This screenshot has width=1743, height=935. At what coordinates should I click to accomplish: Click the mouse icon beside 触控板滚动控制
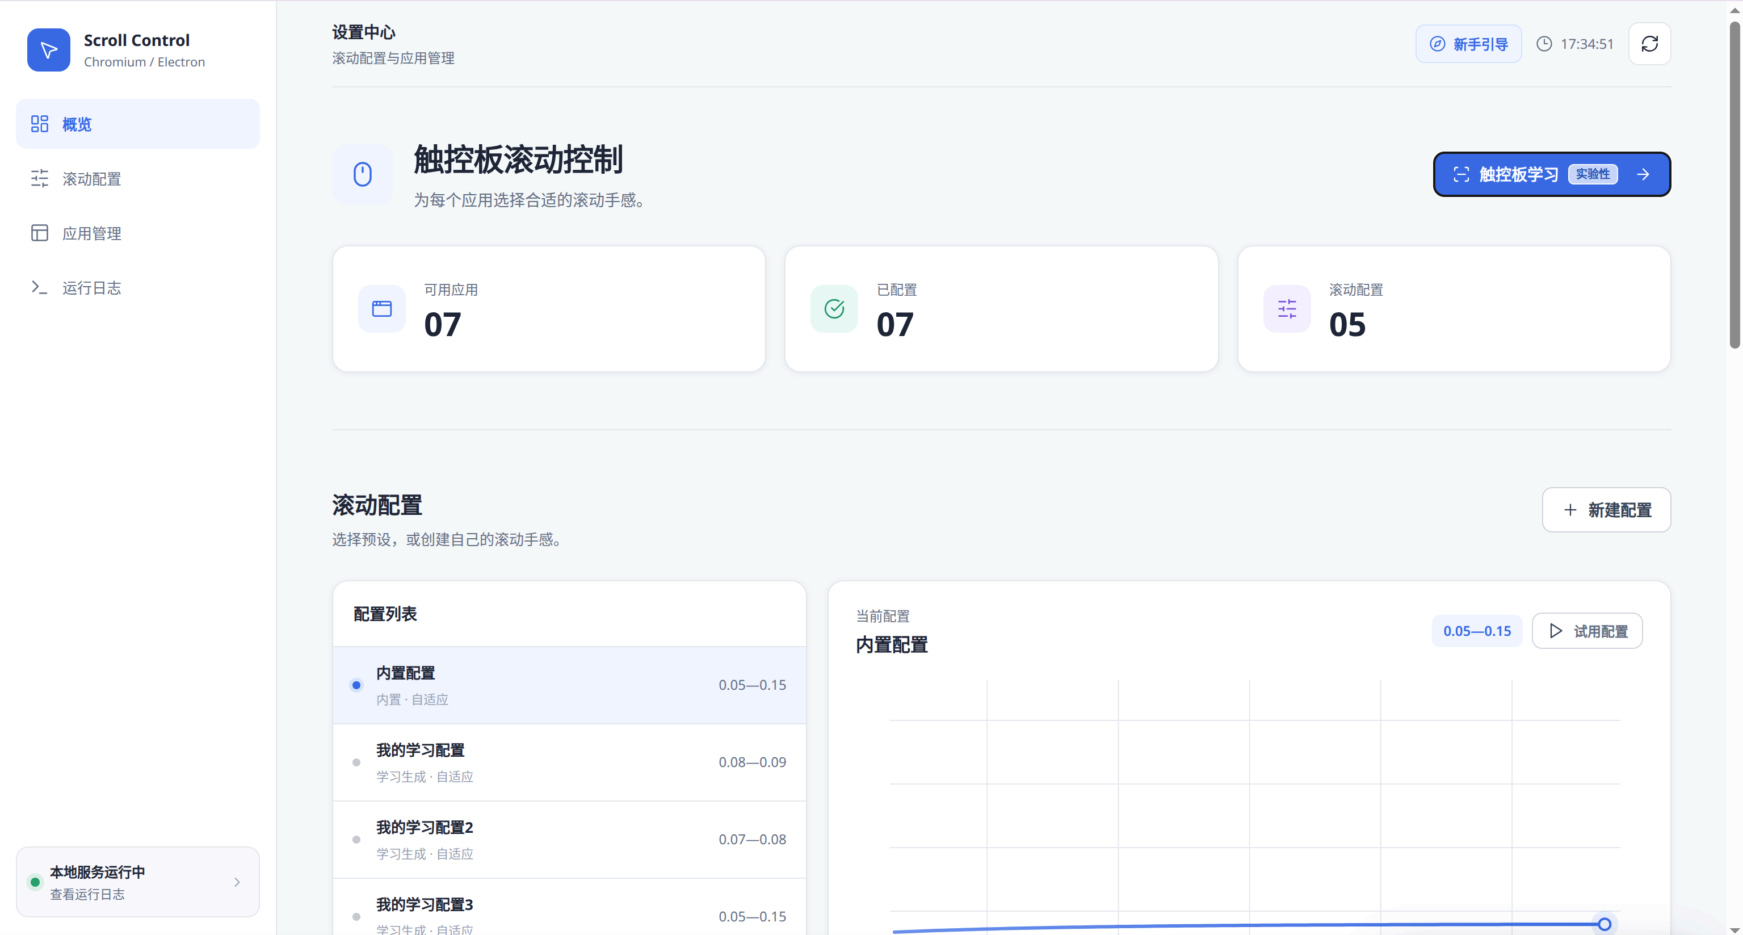point(363,174)
